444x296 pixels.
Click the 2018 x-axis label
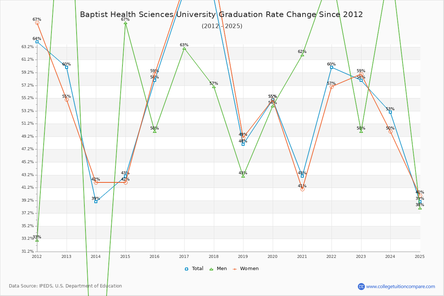(214, 256)
